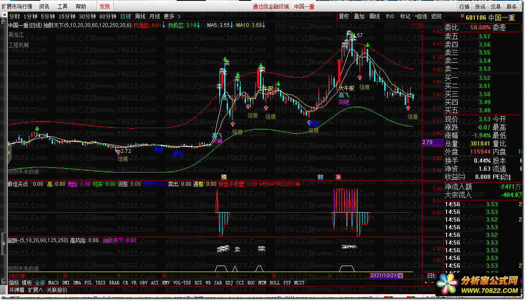This screenshot has width=526, height=301.
Task: Click the 榜 marker icon below the chart
Action: (x=224, y=177)
